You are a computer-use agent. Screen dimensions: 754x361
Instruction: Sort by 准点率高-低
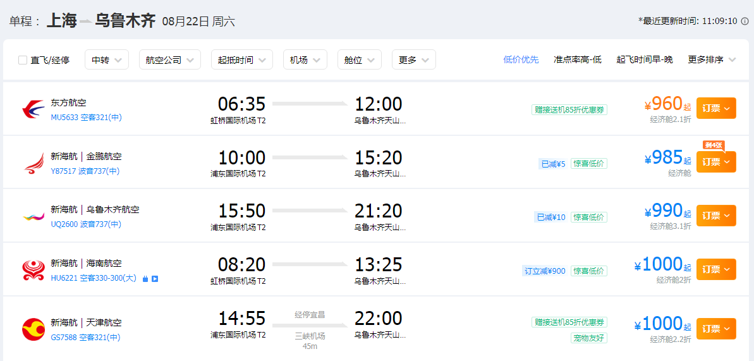pos(578,59)
